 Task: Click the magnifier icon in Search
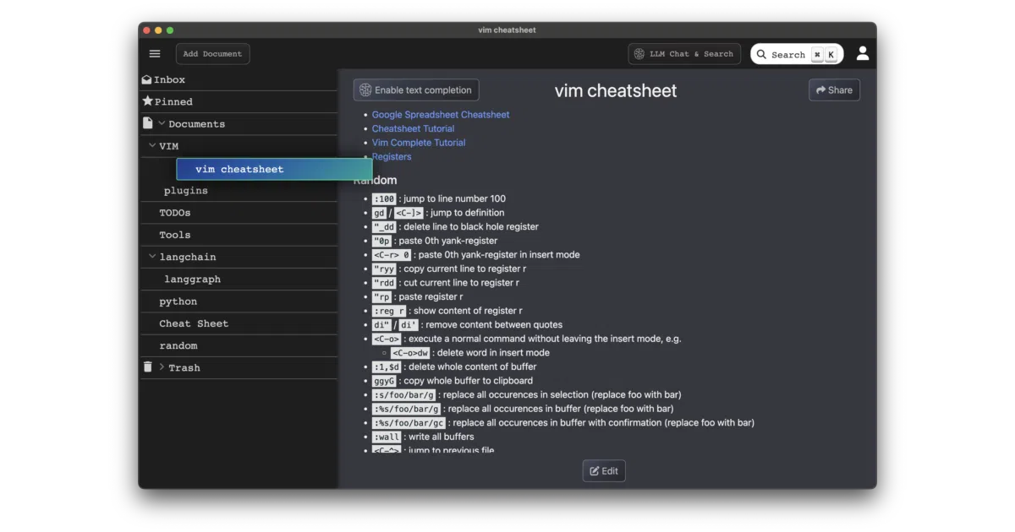coord(762,54)
